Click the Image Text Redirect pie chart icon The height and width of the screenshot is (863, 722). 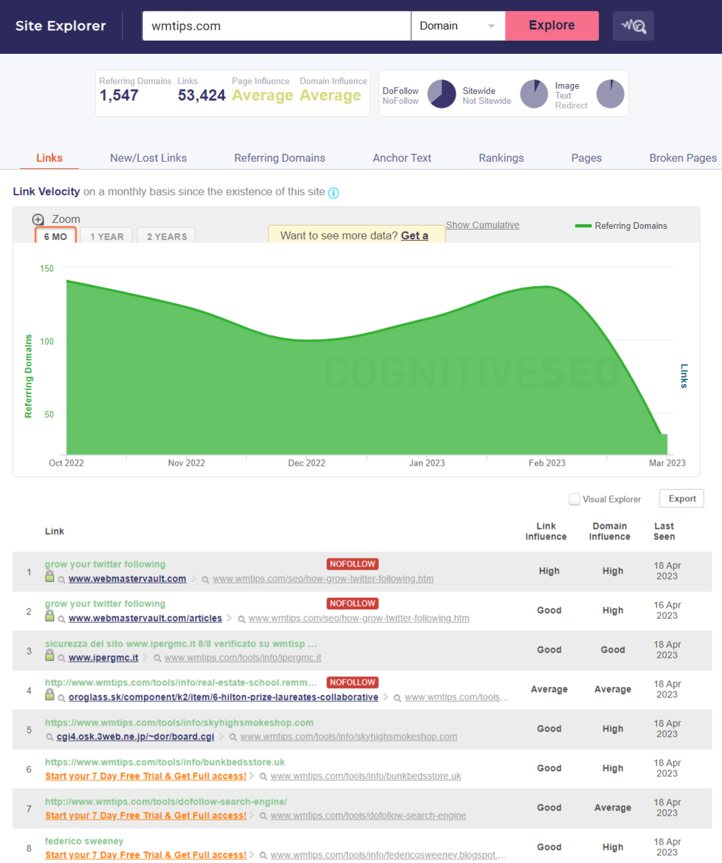610,94
